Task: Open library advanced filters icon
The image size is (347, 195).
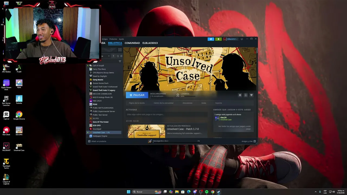Action: (x=120, y=61)
